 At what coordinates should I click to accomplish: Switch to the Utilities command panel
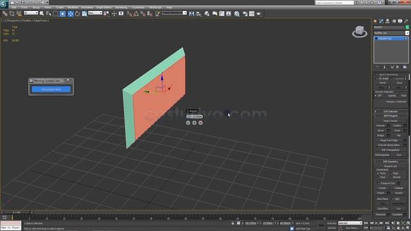pyautogui.click(x=407, y=21)
